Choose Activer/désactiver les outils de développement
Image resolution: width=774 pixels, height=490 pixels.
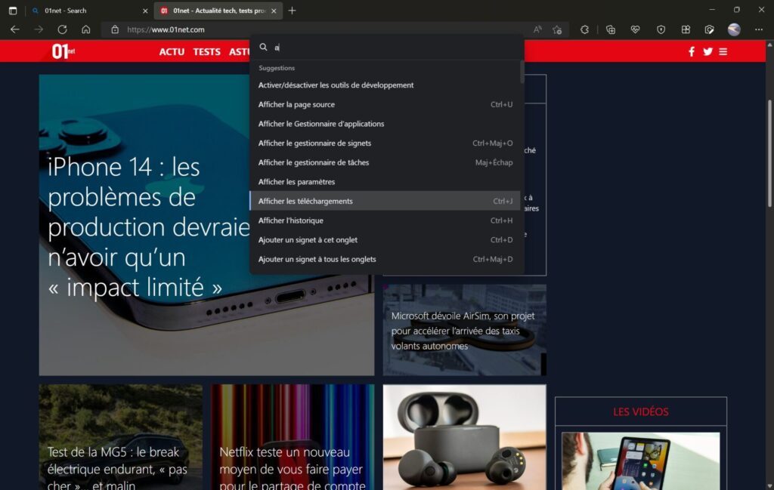pos(385,85)
